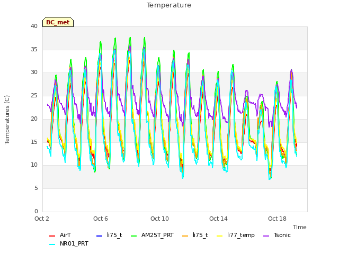The height and width of the screenshot is (254, 339).
Task: Click the y-axis tick label 0
Action: 36,211
